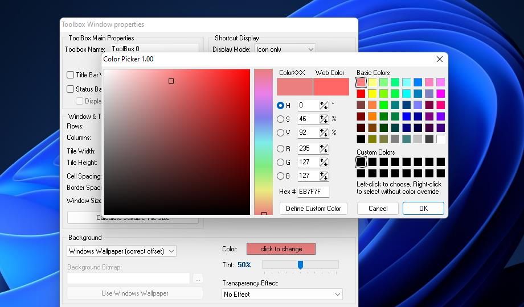
Task: Confirm with OK in Color Picker
Action: click(x=423, y=209)
